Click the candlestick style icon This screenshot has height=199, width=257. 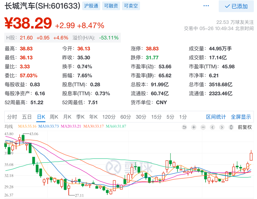point(231,127)
